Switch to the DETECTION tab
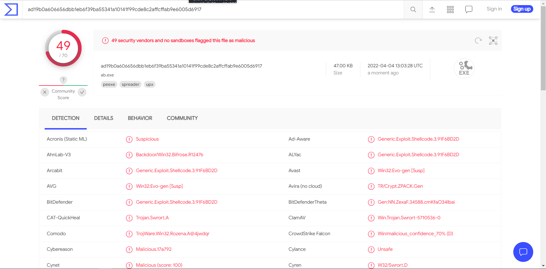546x269 pixels. (66, 118)
